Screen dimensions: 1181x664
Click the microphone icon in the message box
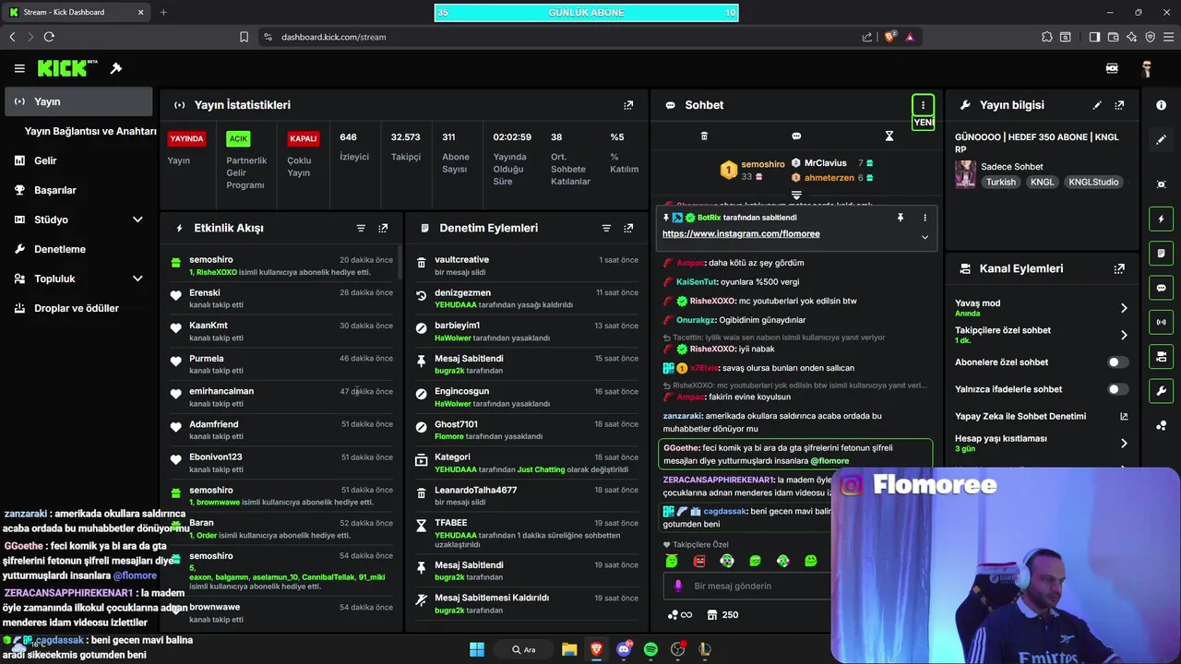[678, 586]
